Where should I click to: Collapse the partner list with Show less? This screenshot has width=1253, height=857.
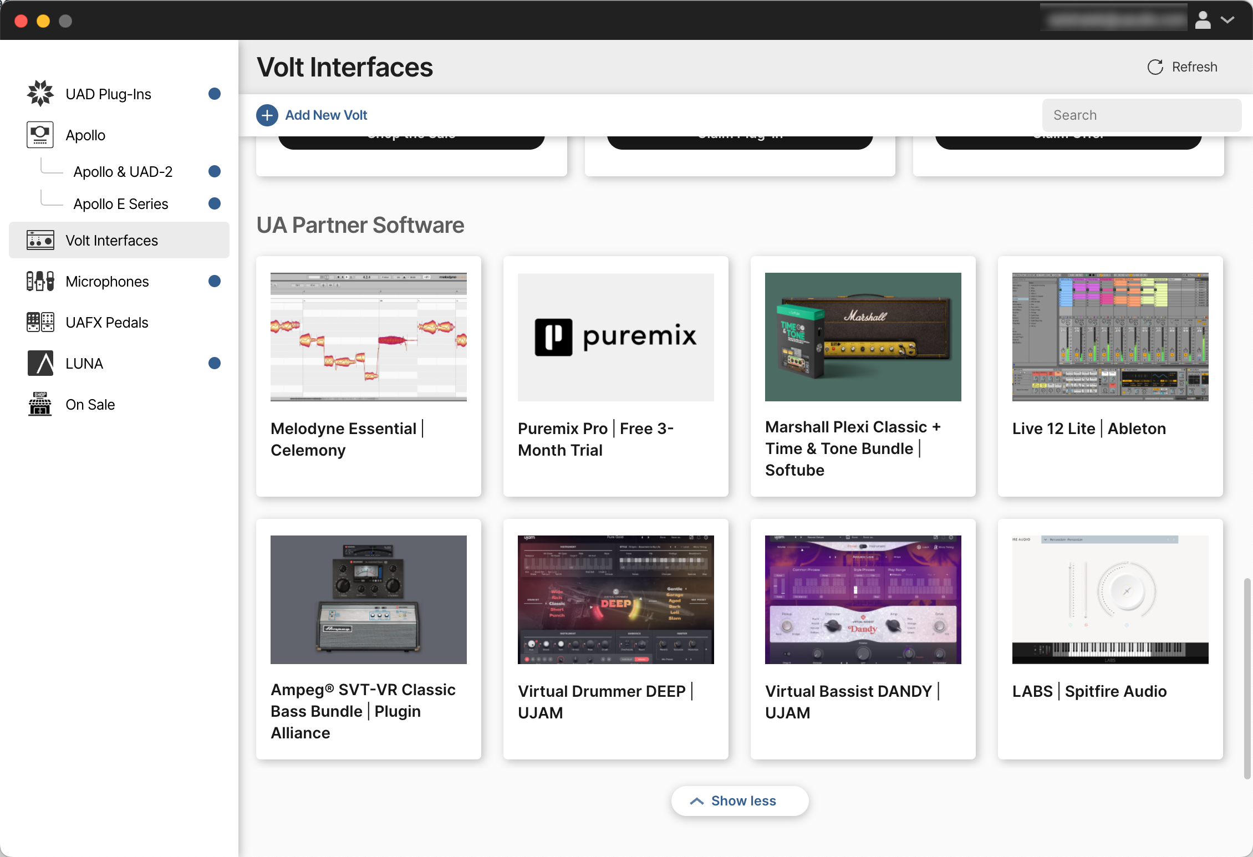740,800
